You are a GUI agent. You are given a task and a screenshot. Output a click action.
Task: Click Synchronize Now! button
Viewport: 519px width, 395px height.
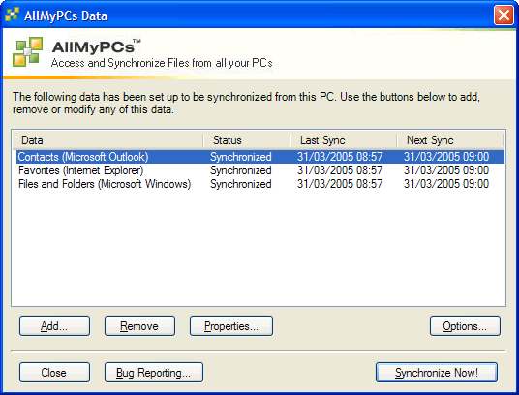(x=437, y=372)
